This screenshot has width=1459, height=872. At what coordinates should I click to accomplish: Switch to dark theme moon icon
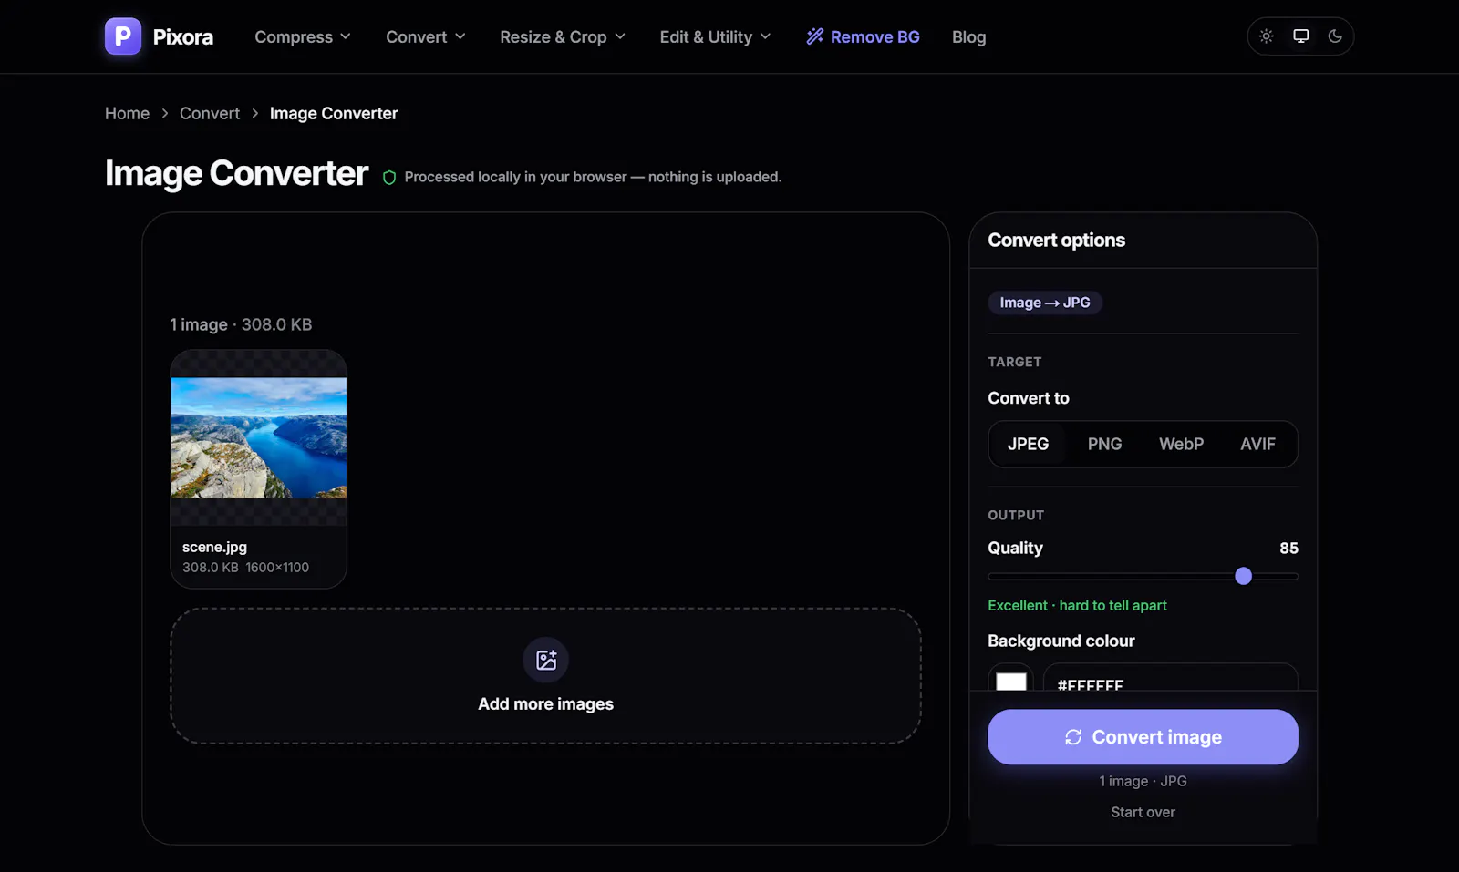[1335, 36]
